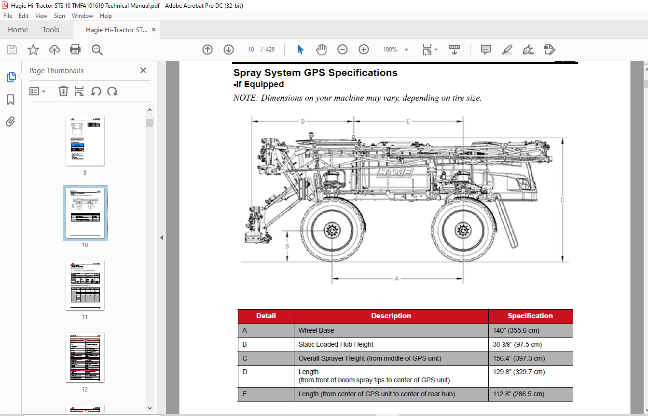Screen dimensions: 648x416
Task: Click the 'Specification' table header
Action: pos(530,316)
